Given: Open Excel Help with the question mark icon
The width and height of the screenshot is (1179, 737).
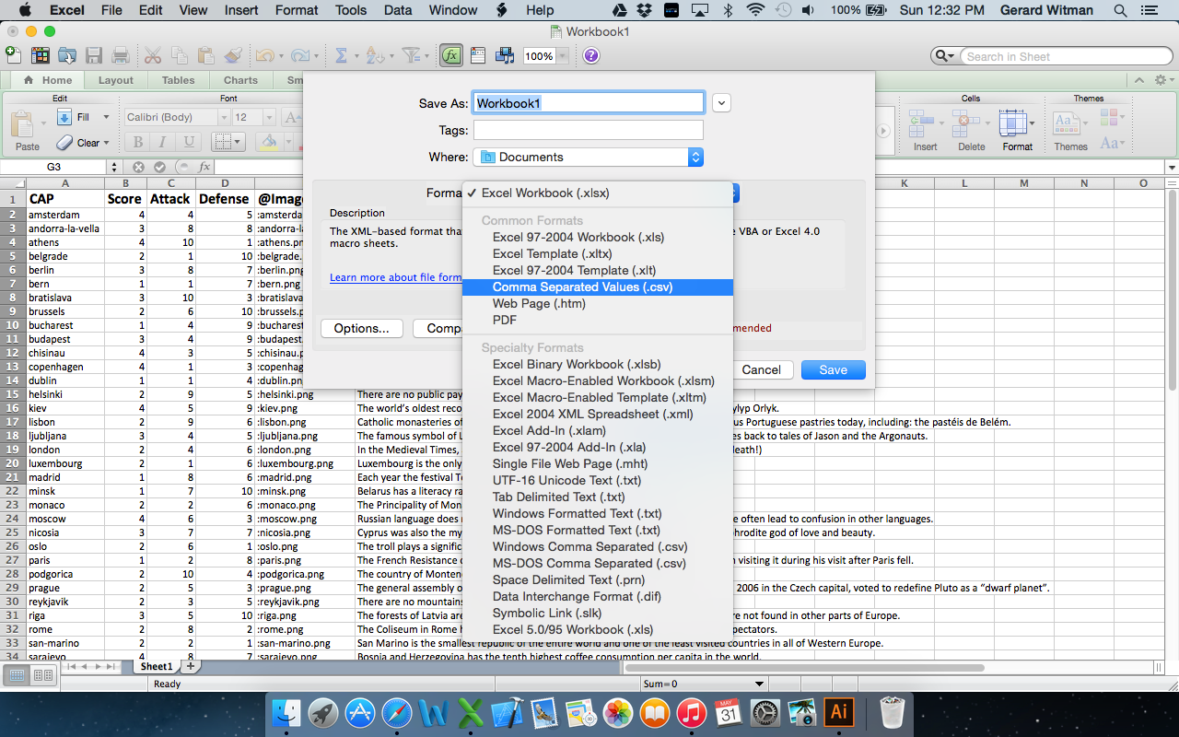Looking at the screenshot, I should [592, 55].
